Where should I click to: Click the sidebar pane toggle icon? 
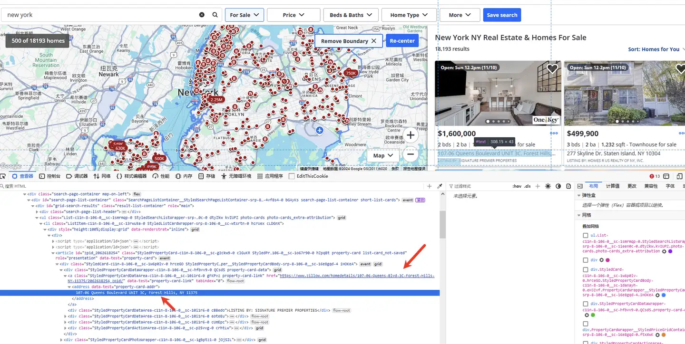[x=580, y=186]
